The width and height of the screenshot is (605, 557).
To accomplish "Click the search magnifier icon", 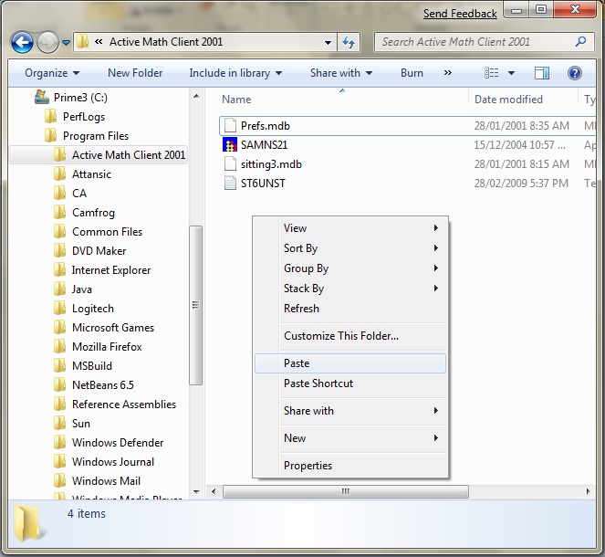I will 580,41.
